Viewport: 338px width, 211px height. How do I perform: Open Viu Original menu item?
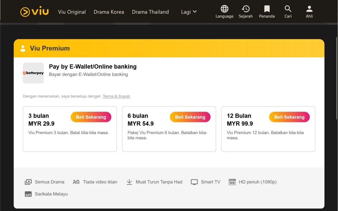(72, 12)
